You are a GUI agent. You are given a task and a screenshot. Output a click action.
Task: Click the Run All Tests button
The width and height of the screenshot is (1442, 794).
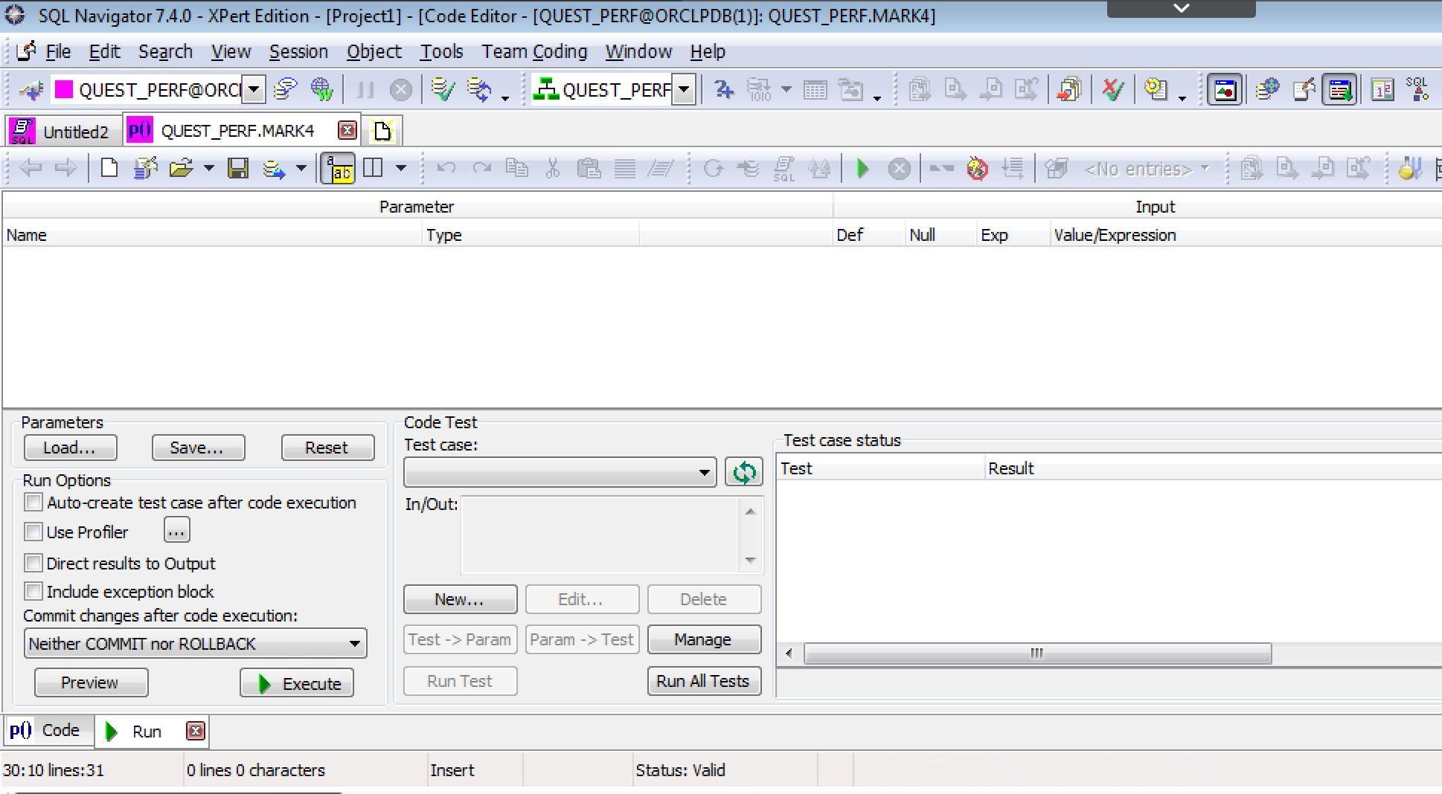[x=704, y=681]
